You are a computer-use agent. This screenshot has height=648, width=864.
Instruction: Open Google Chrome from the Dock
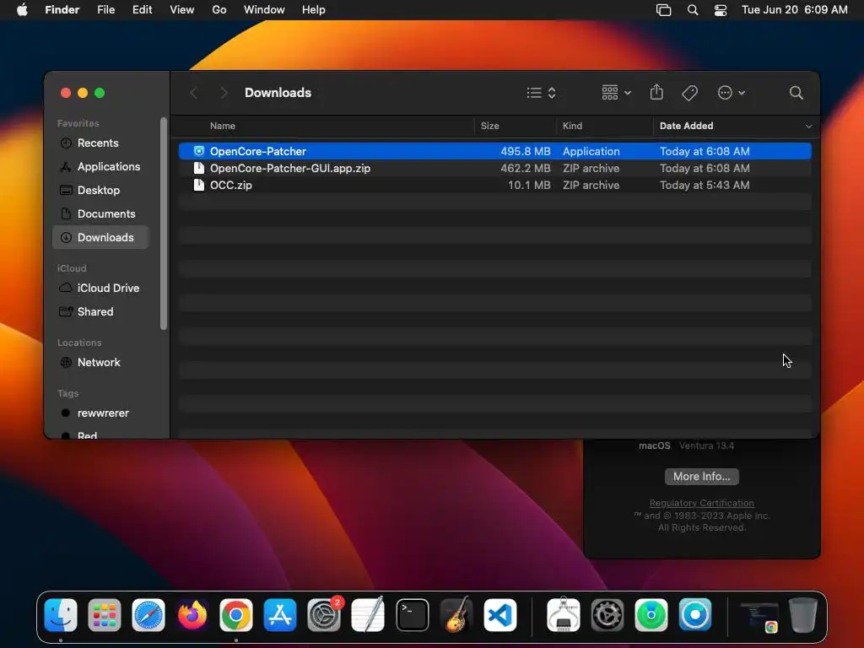pyautogui.click(x=236, y=615)
